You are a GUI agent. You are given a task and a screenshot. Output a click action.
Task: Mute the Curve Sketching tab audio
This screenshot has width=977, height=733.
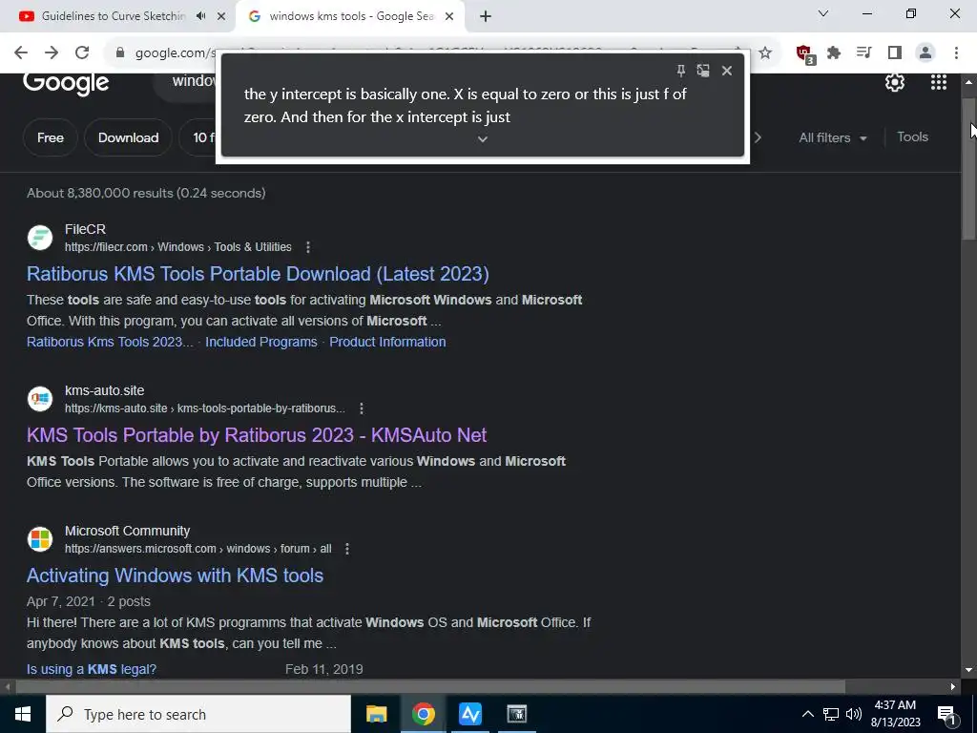point(200,16)
